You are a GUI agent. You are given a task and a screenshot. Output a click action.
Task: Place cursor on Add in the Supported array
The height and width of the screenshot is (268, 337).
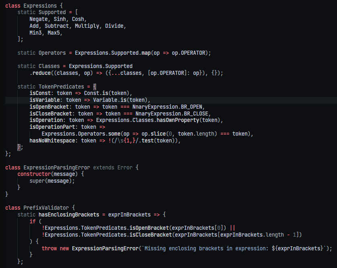34,26
